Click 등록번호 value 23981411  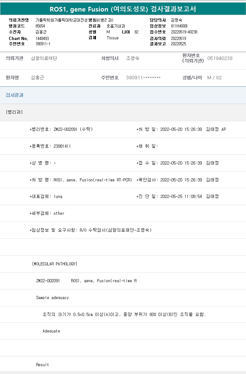point(62,146)
